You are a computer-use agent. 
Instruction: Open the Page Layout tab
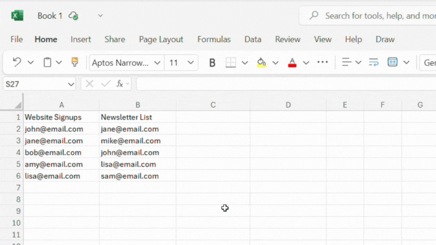coord(161,40)
